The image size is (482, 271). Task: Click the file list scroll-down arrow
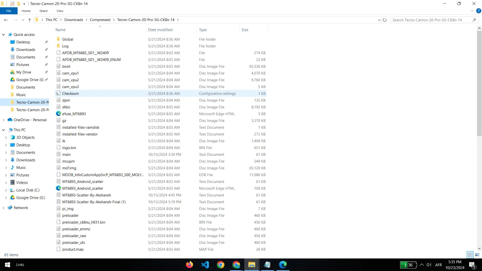(x=479, y=248)
